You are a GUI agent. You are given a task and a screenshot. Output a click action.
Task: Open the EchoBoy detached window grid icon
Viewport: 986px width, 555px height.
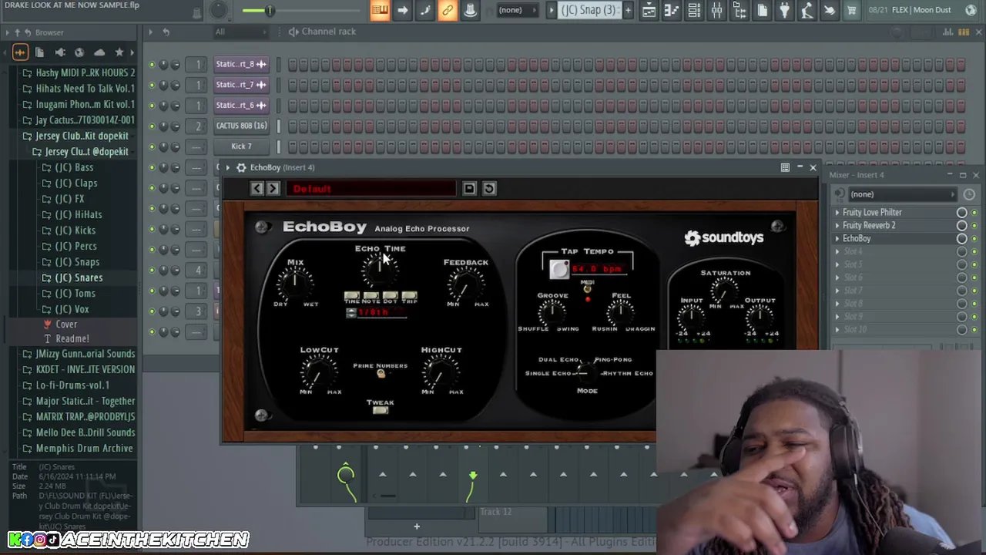(785, 167)
